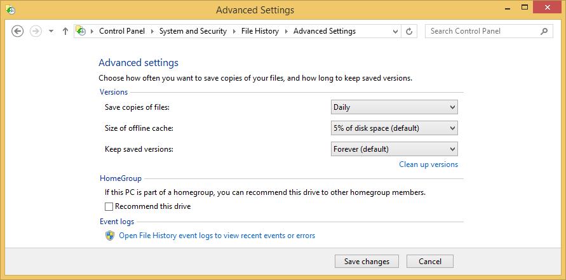Screen dimensions: 566x280
Task: Click the File History icon in address bar
Action: click(x=81, y=31)
